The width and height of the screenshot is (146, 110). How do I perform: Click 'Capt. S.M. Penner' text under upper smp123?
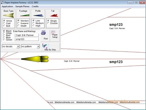pos(117,28)
